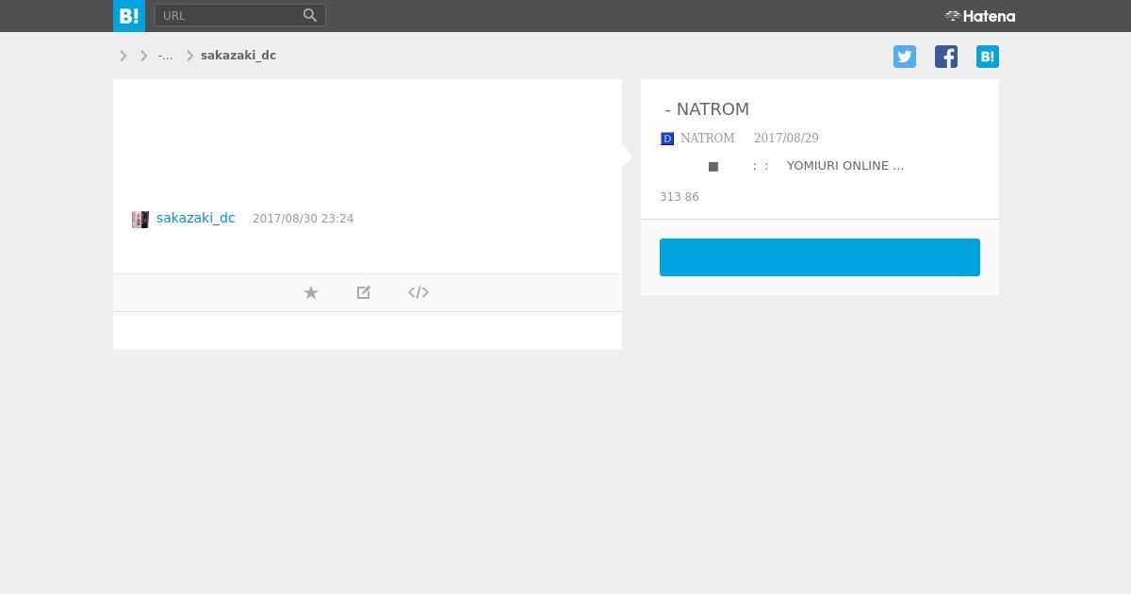Click the Hatena Bookmark B! logo
The height and width of the screenshot is (594, 1131).
tap(129, 16)
